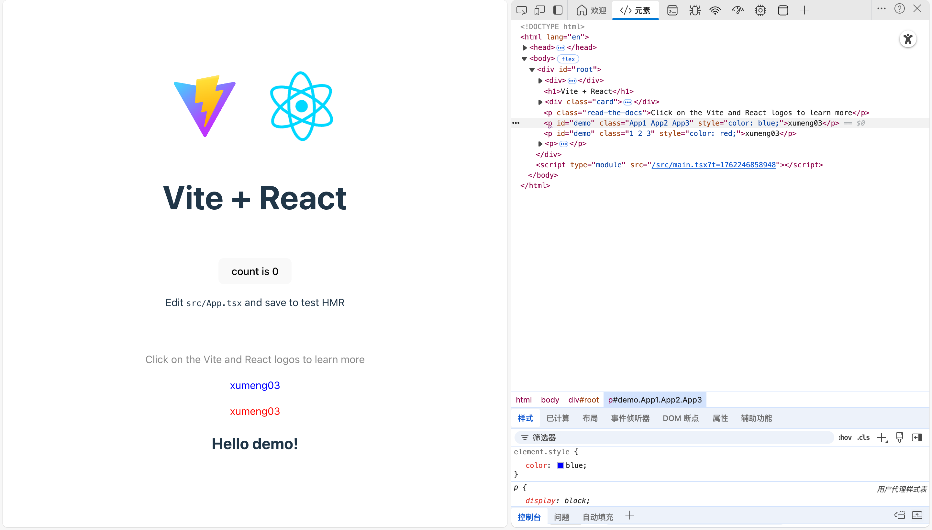Click the blue color swatch in element.style
The image size is (932, 530).
pyautogui.click(x=560, y=465)
